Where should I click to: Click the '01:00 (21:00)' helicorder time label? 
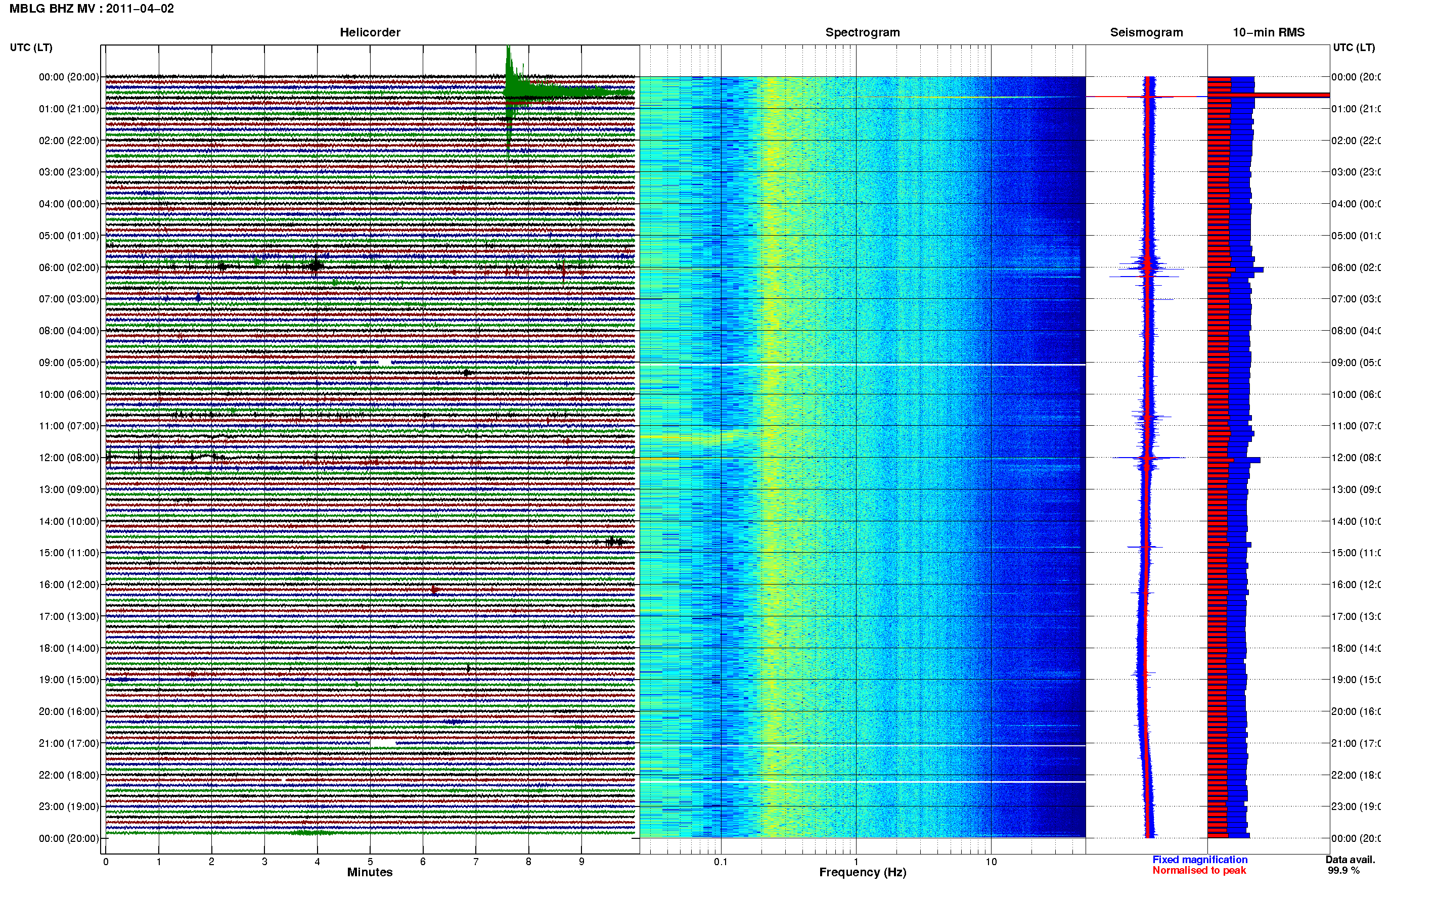69,109
